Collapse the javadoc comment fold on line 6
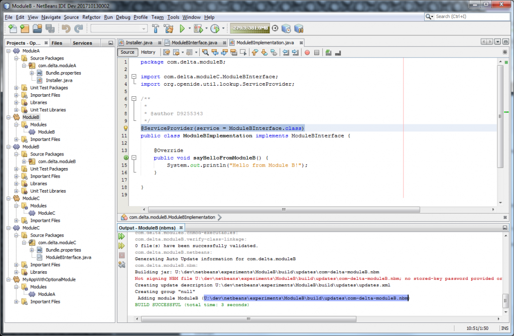 tap(134, 99)
